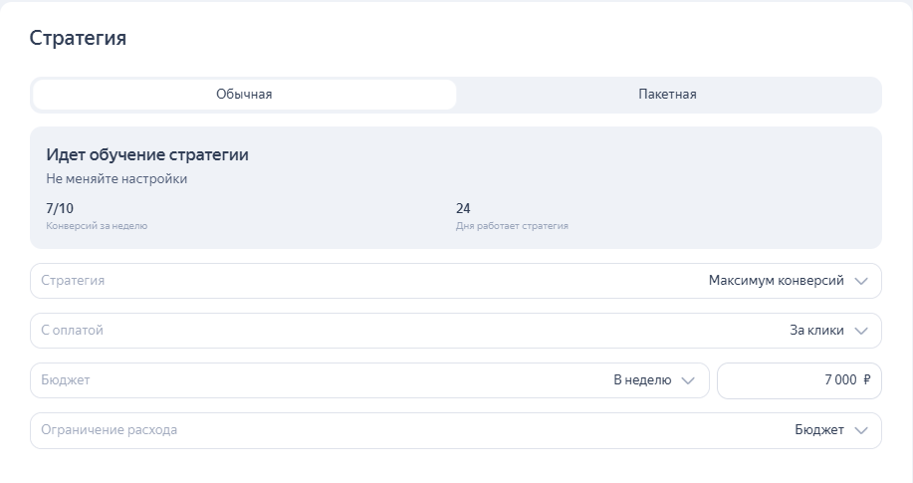The width and height of the screenshot is (913, 483).
Task: Switch to the Обычная strategy tab
Action: tap(245, 95)
